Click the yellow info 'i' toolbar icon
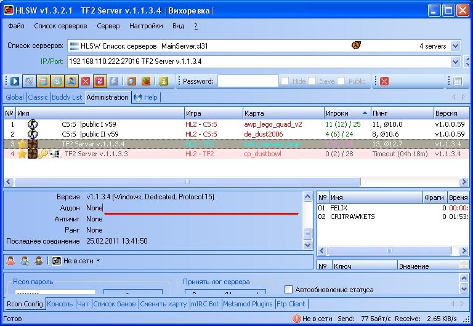The image size is (473, 326). click(x=164, y=81)
